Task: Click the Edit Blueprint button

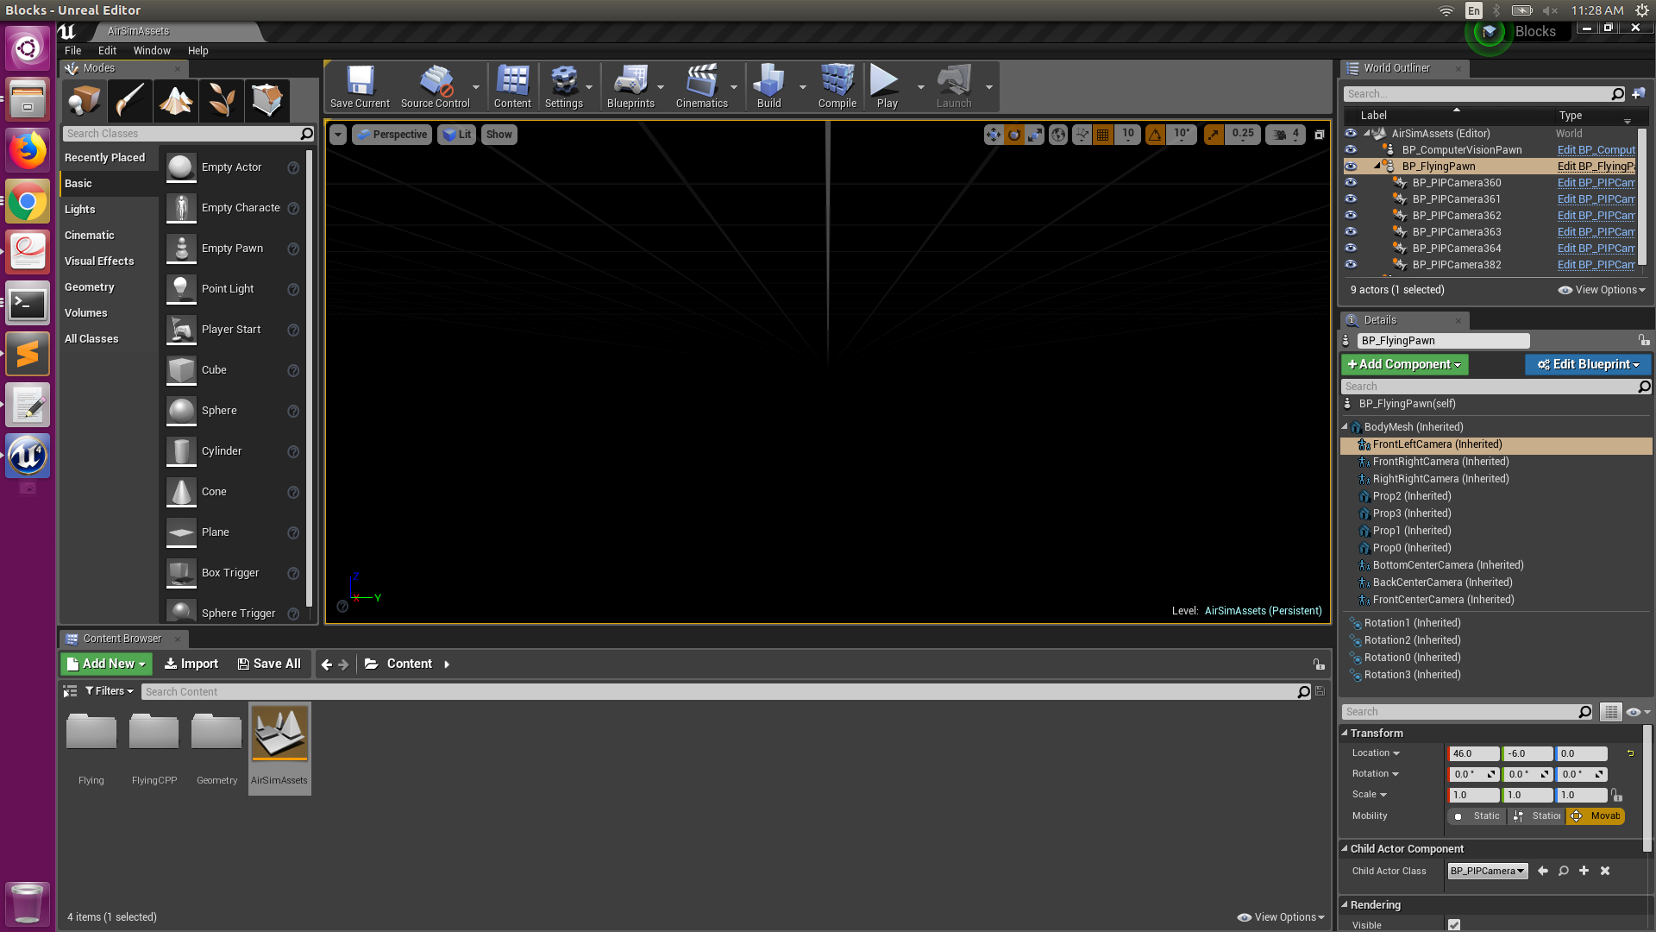Action: (1587, 365)
